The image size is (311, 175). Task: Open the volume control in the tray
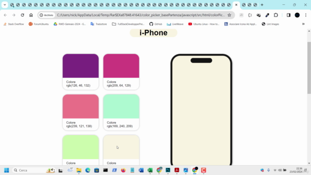click(280, 170)
